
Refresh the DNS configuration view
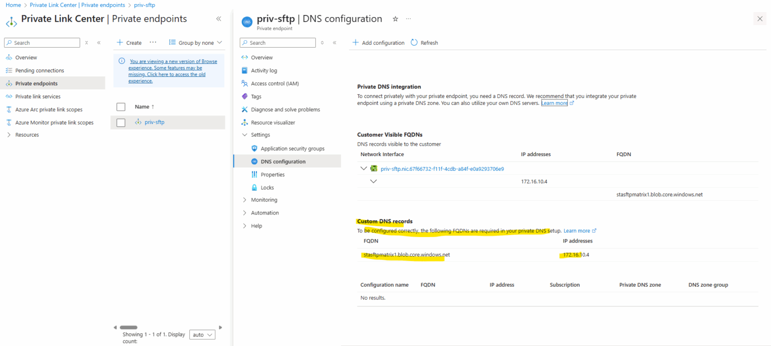pos(424,42)
